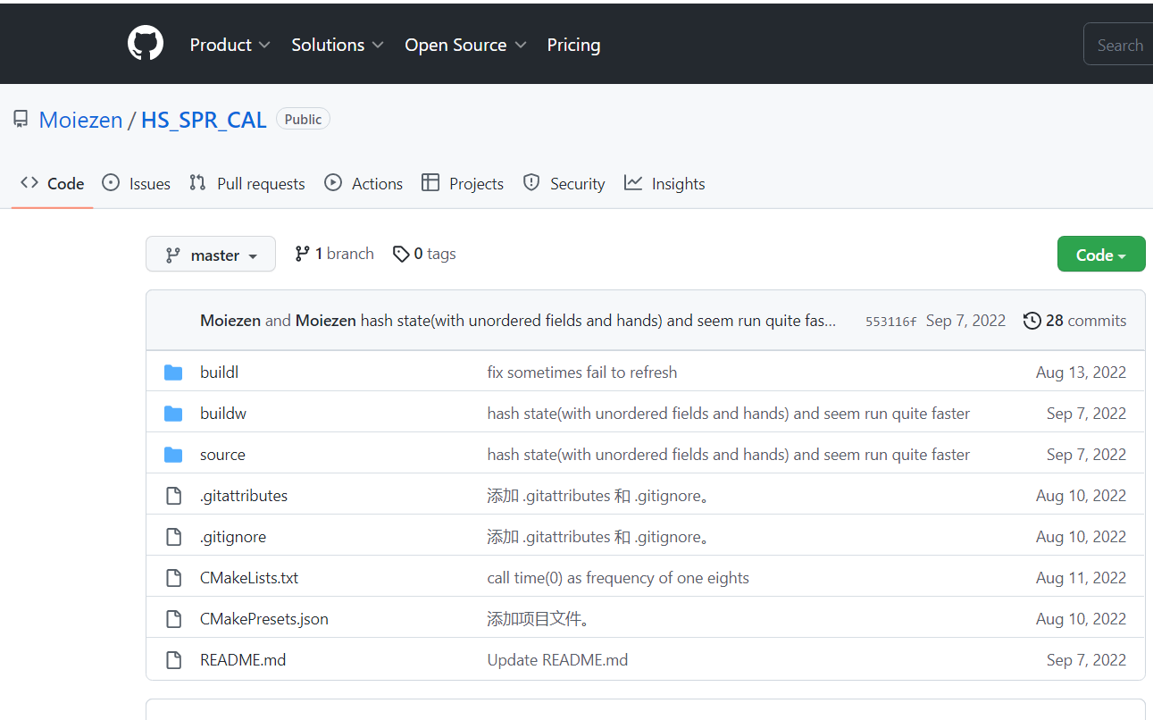Screen dimensions: 1153x720
Task: Open the .gitignore file
Action: coord(233,537)
